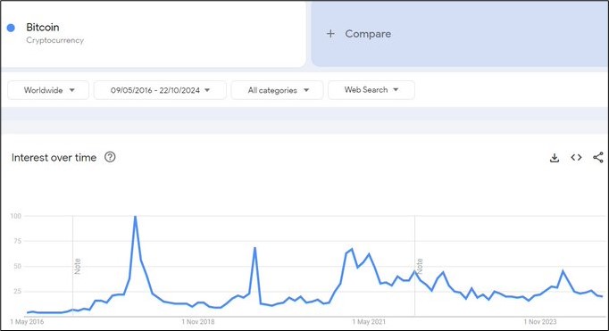Click the blue Bitcoin color dot
This screenshot has height=331, width=609.
tap(11, 28)
